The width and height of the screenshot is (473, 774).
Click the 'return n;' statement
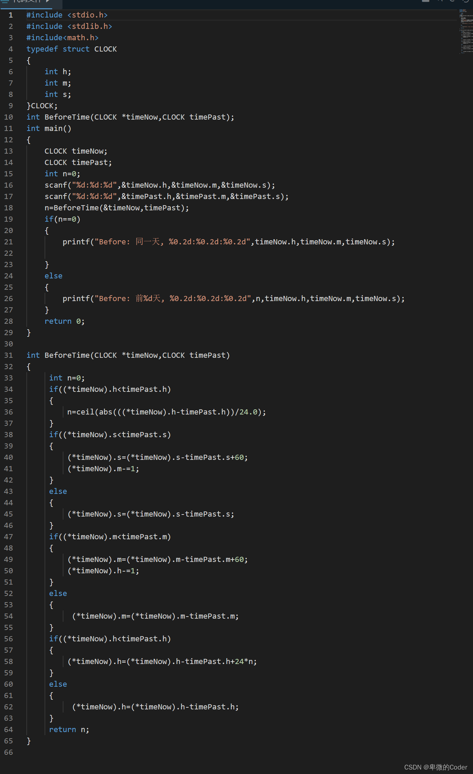point(69,730)
